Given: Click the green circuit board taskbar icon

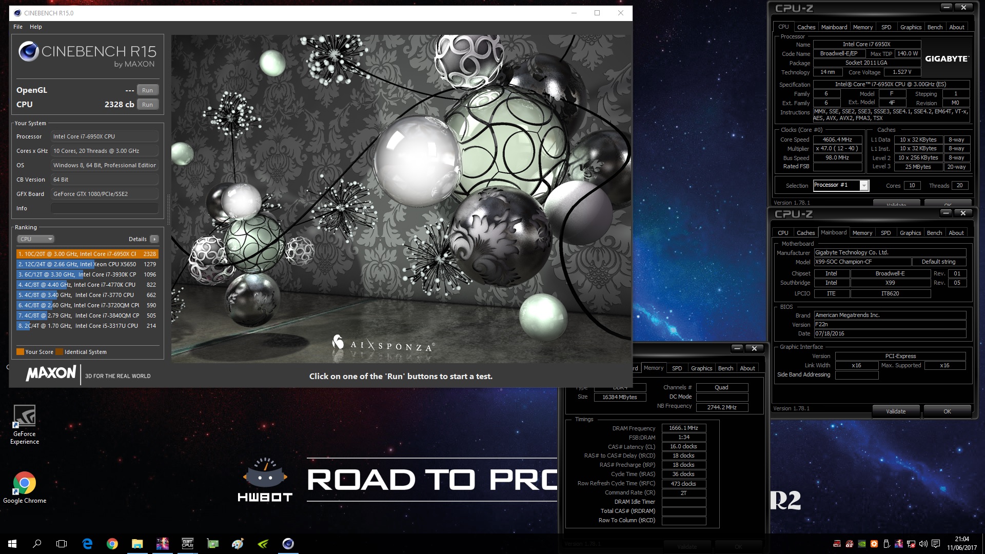Looking at the screenshot, I should [212, 544].
